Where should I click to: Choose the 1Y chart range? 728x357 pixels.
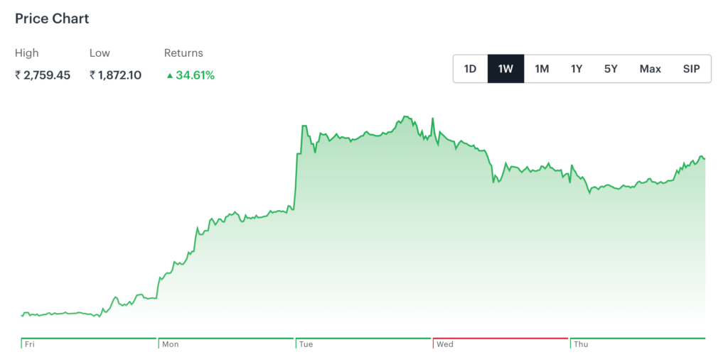[577, 69]
